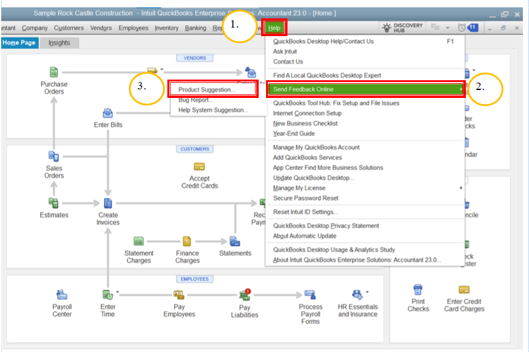Open the Vendors menu
The image size is (529, 352).
(x=101, y=28)
